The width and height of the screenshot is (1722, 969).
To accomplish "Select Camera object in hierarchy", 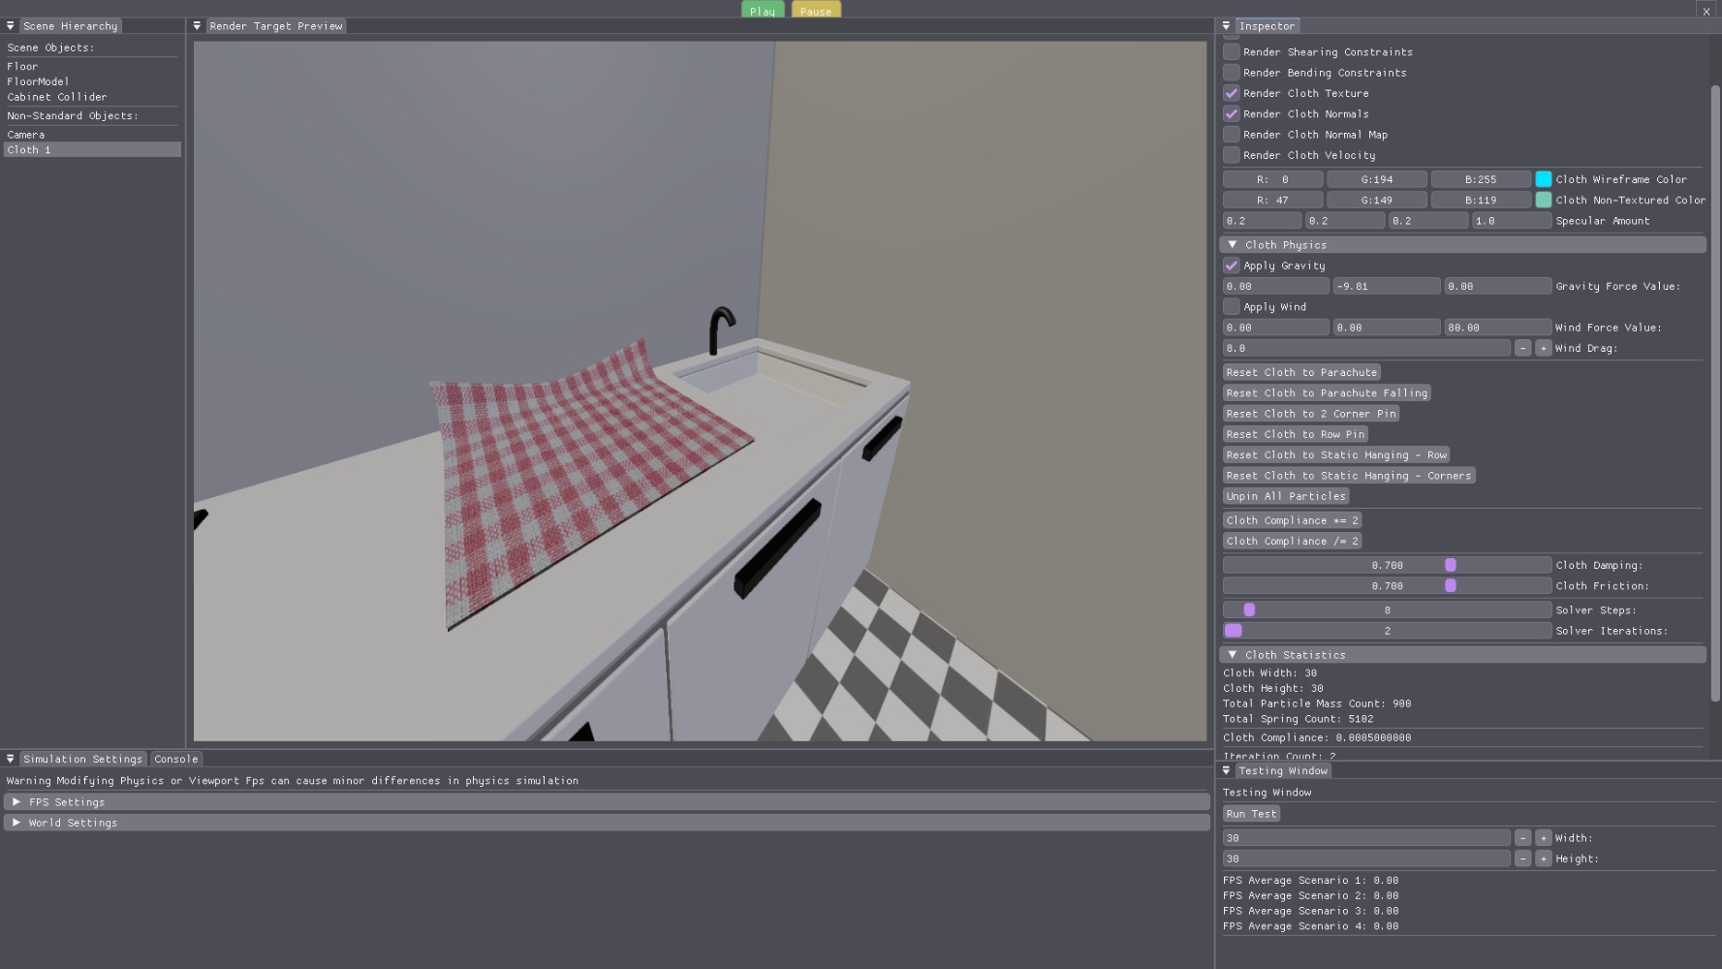I will click(x=26, y=135).
